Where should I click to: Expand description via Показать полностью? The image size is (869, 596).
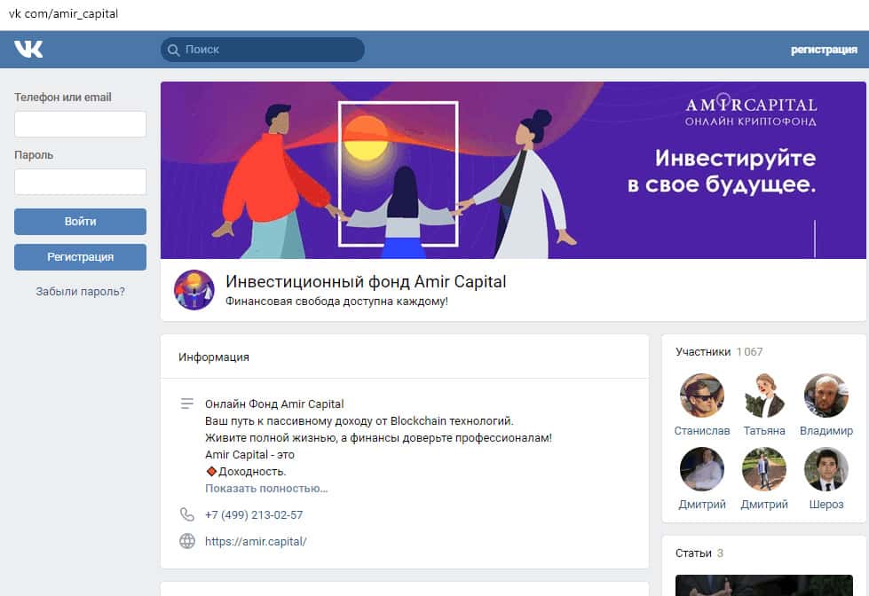pos(266,489)
